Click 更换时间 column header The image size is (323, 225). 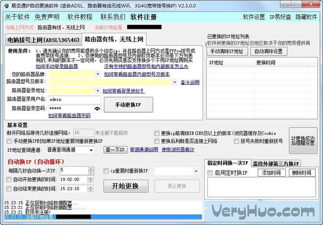pyautogui.click(x=282, y=62)
